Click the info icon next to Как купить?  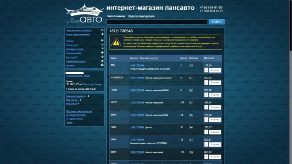102,57
